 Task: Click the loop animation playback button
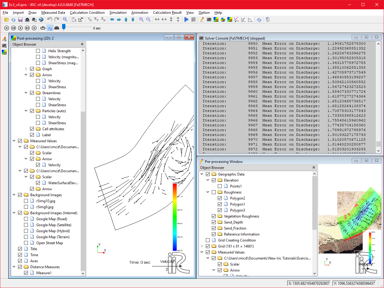coord(43,28)
